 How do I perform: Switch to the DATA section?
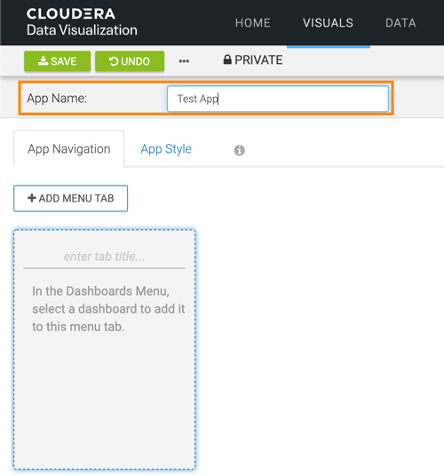click(400, 23)
